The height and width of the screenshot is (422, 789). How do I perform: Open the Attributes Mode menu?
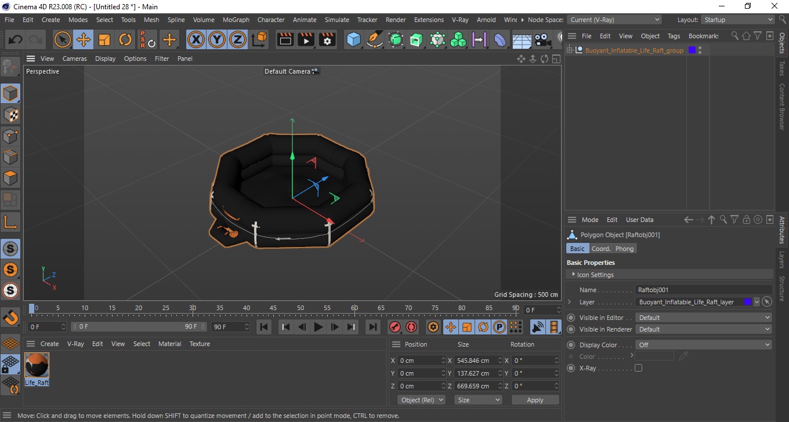click(x=590, y=220)
